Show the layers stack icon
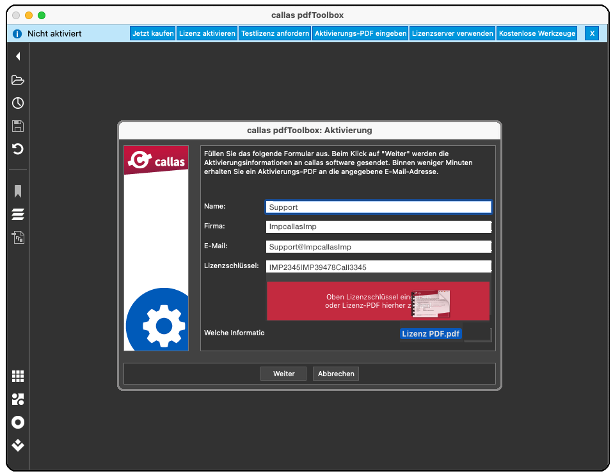 (x=18, y=214)
